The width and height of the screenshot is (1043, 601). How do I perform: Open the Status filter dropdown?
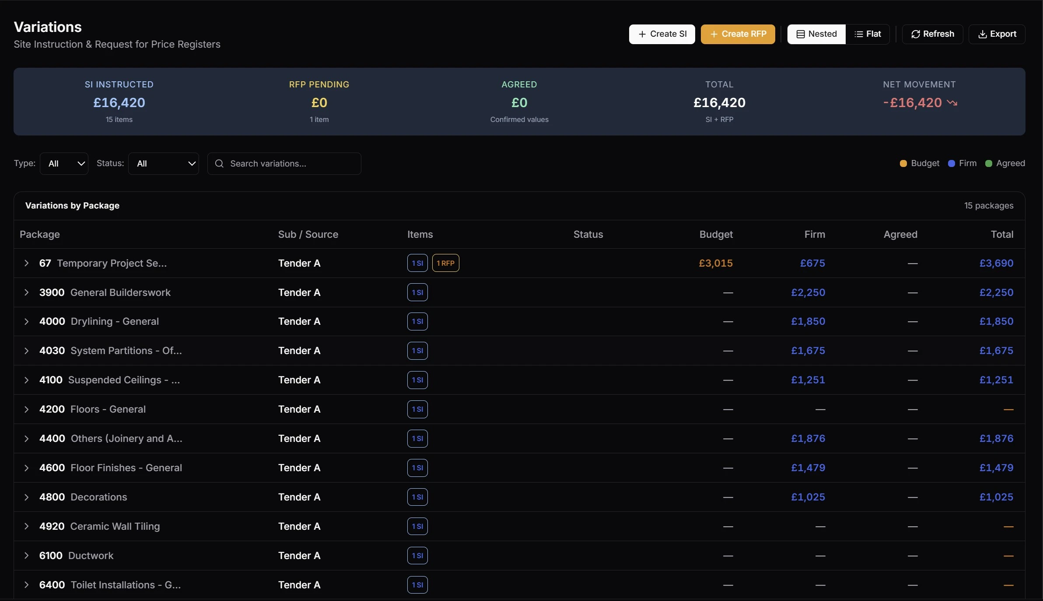click(x=164, y=163)
